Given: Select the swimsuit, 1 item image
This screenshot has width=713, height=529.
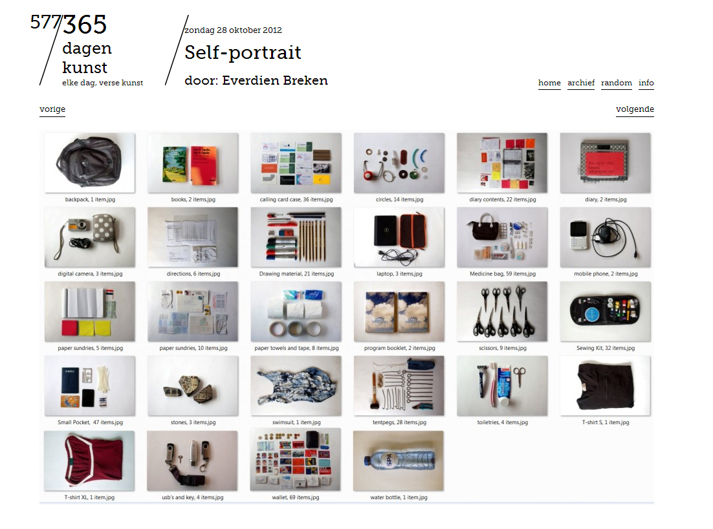Looking at the screenshot, I should (296, 386).
